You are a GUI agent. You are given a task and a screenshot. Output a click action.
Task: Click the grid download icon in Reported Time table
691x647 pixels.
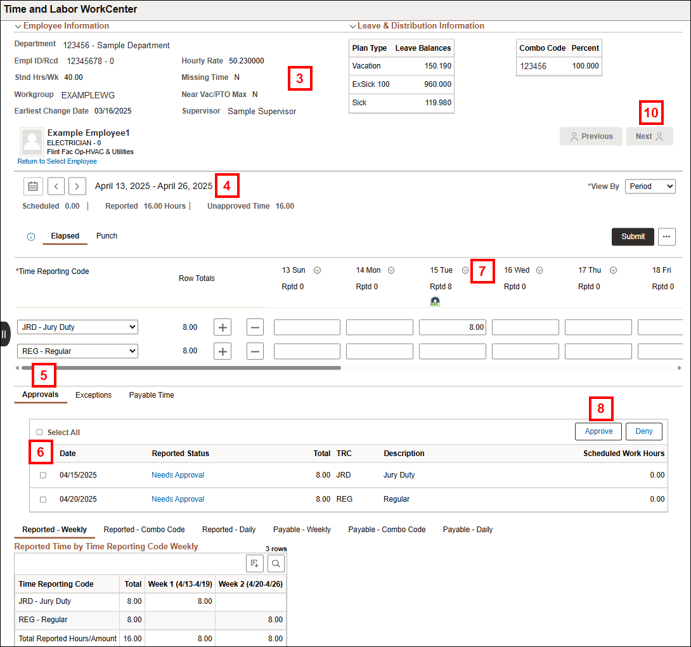255,563
